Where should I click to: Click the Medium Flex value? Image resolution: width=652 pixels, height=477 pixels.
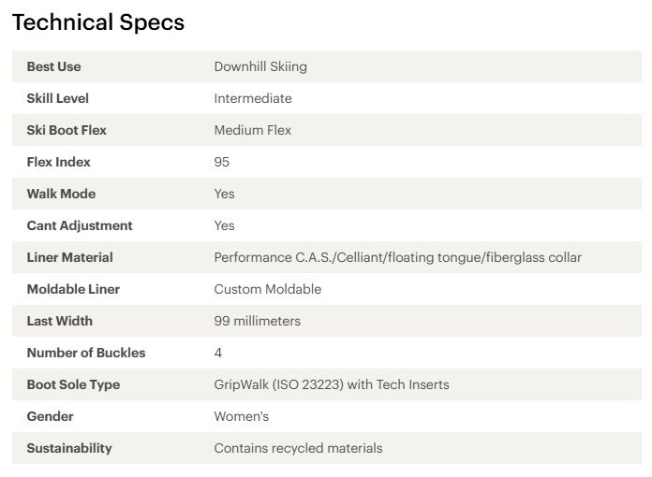[x=252, y=130]
